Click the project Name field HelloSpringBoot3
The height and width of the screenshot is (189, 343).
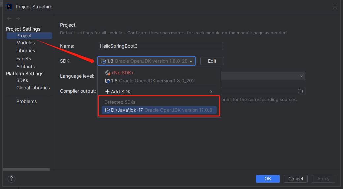[x=161, y=46]
